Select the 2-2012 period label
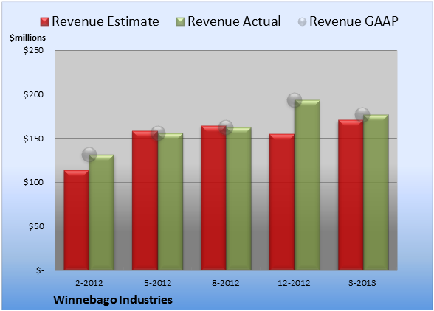 coord(89,283)
